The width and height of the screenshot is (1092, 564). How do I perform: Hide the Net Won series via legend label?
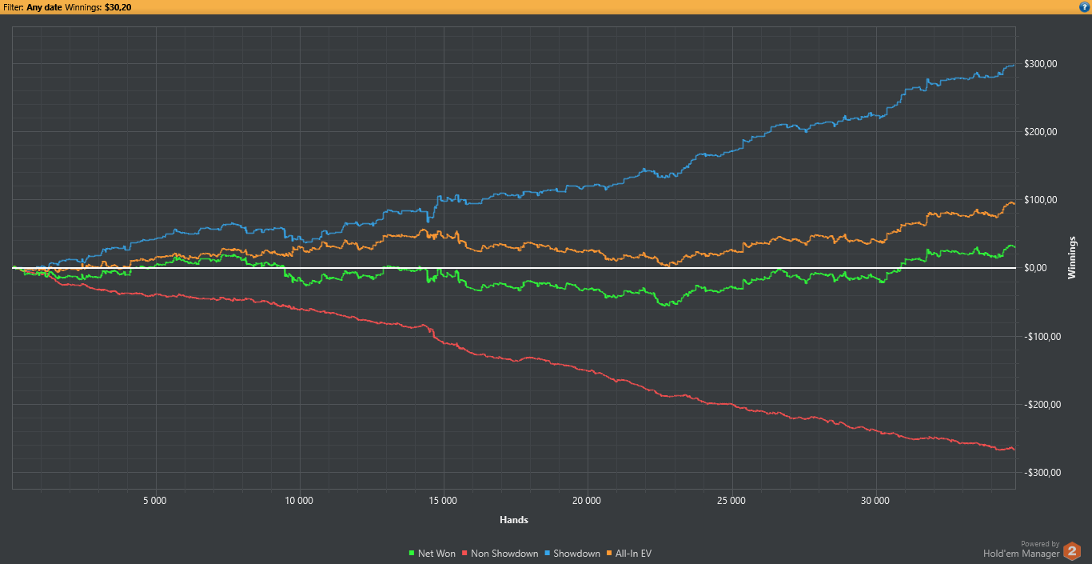[x=436, y=554]
